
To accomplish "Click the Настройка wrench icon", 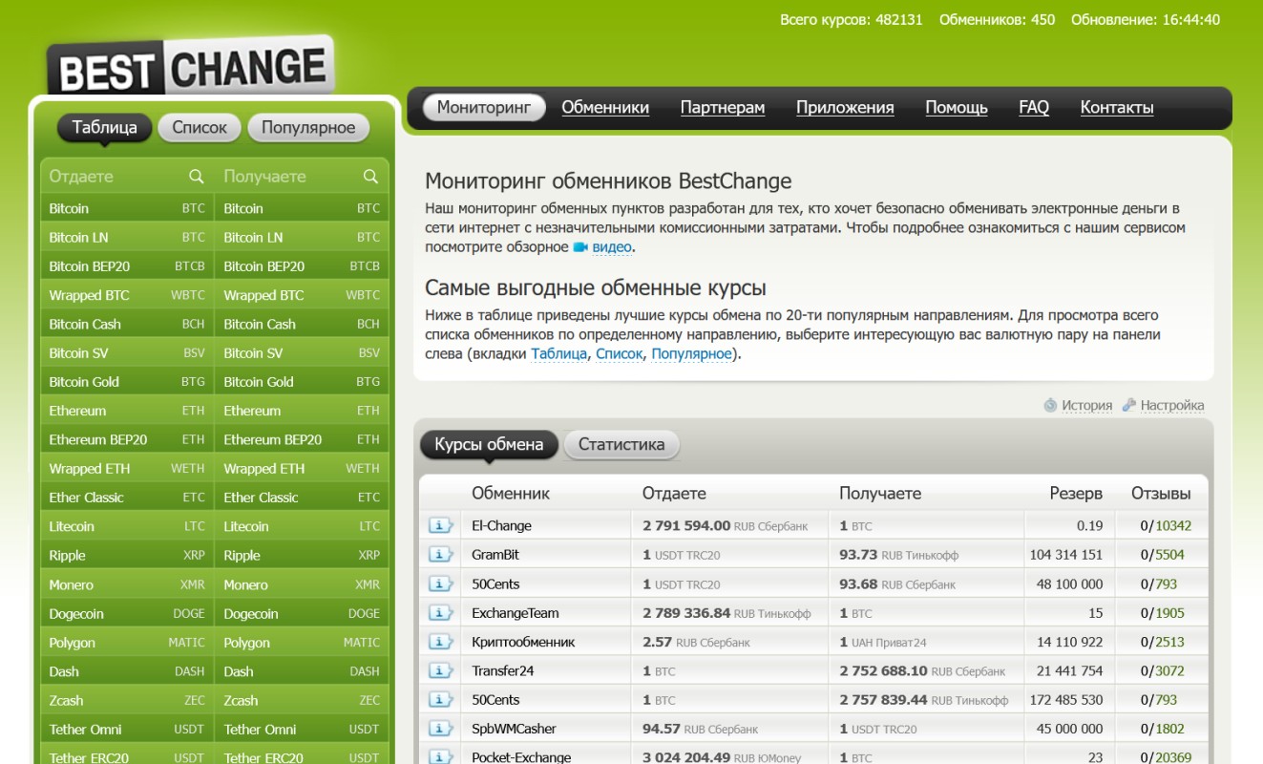I will coord(1129,405).
